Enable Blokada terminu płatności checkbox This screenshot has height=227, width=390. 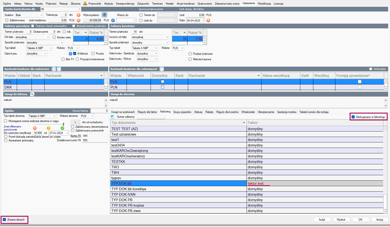[x=74, y=26]
